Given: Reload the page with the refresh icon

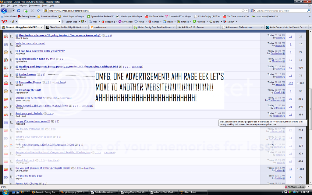Looking at the screenshot, I should [x=19, y=11].
